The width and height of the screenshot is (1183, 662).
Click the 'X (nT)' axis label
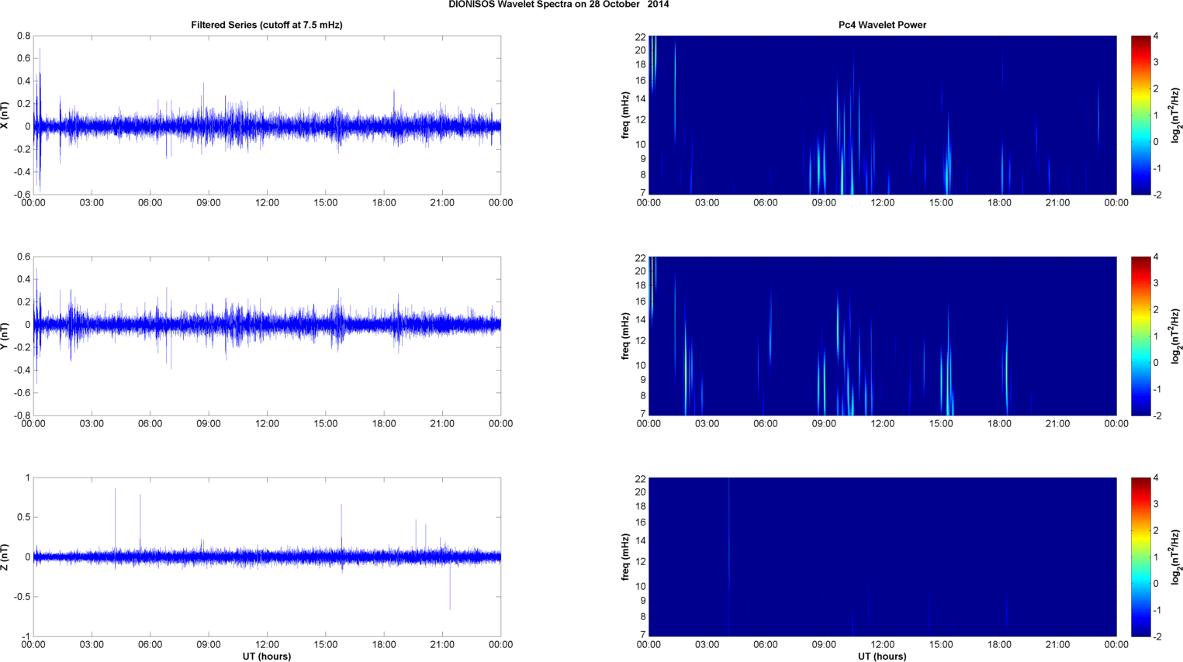click(x=5, y=115)
